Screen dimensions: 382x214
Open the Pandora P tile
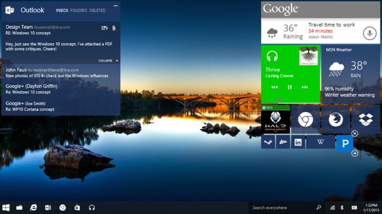[x=345, y=143]
